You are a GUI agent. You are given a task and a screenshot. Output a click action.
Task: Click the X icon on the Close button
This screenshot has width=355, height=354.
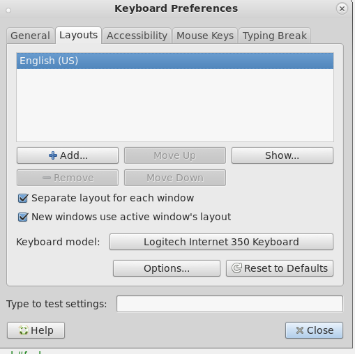coord(300,330)
